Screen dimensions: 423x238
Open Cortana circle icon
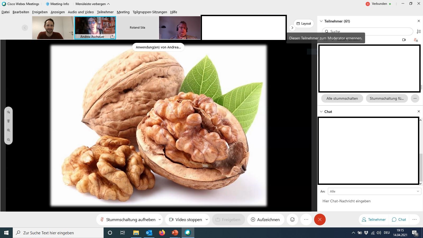pos(110,233)
